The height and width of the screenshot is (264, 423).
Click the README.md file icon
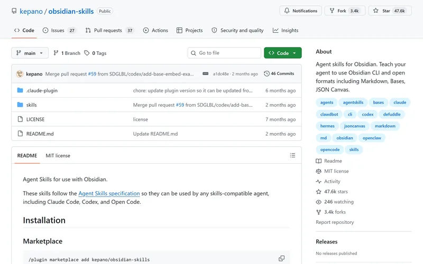click(20, 134)
